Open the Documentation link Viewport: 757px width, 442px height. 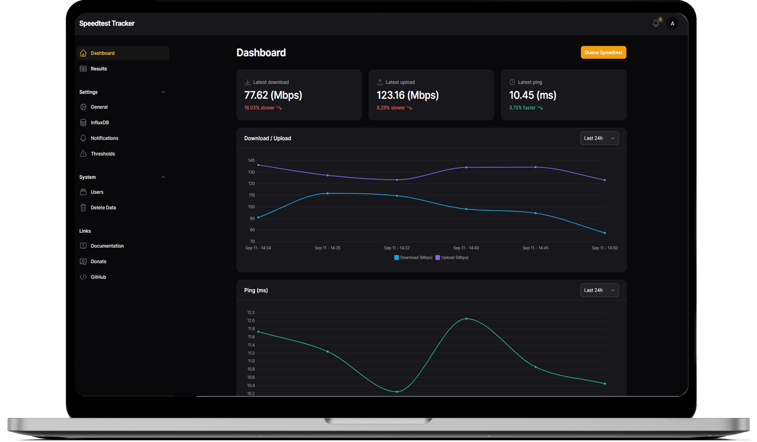point(107,245)
